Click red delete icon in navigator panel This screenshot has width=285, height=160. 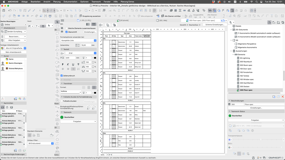283,97
